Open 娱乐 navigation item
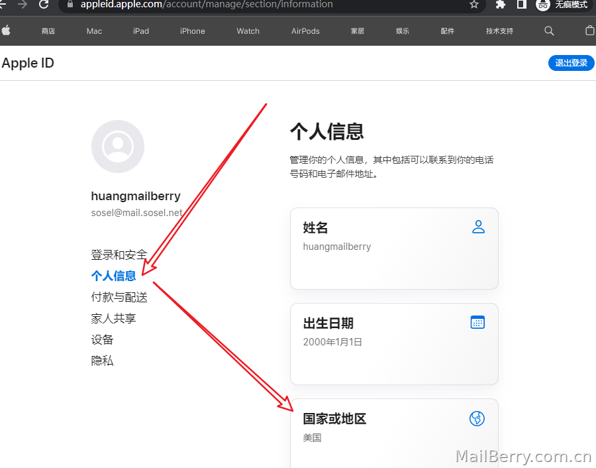 pyautogui.click(x=403, y=31)
